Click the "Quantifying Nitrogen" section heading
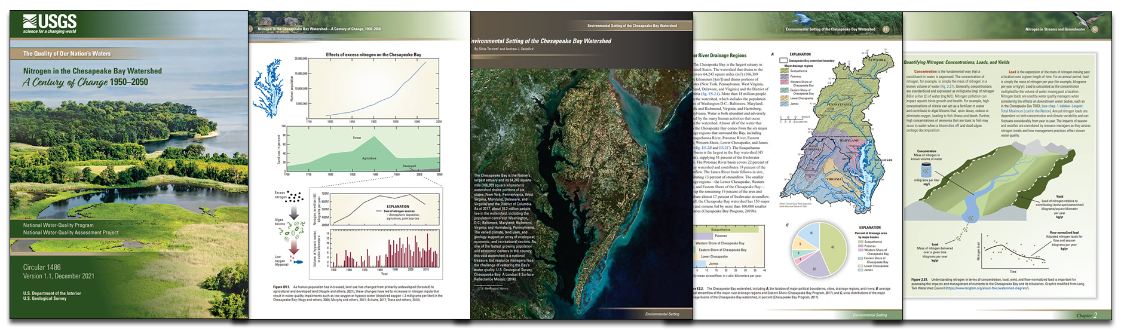1124x331 pixels. pos(957,62)
